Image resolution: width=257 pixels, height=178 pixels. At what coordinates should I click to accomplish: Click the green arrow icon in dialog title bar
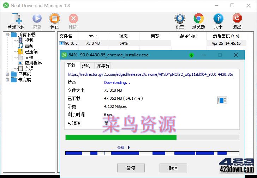(x=191, y=55)
